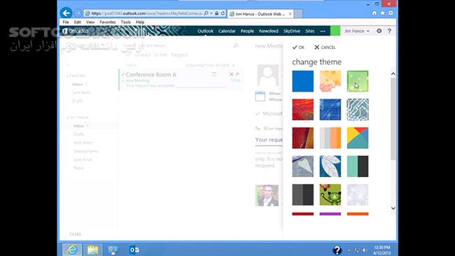Select the orange stars theme swatch
The image size is (455, 256).
coord(330,81)
